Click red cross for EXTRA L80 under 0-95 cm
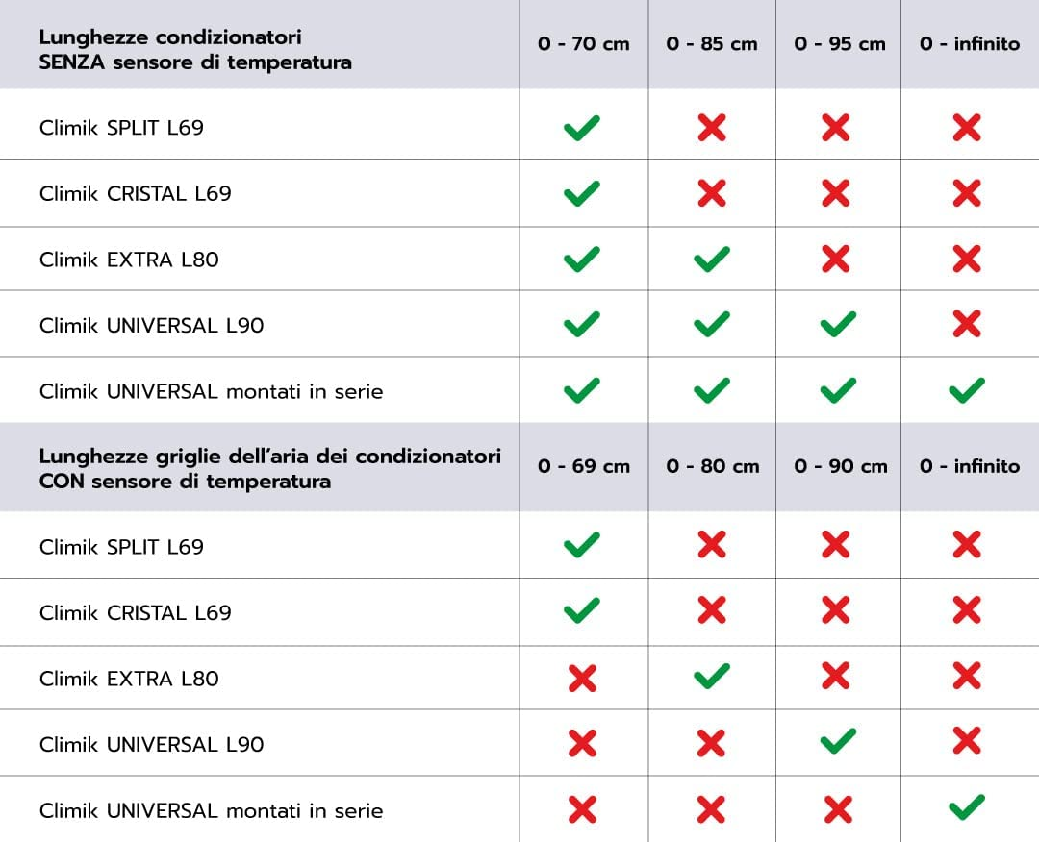 (x=836, y=259)
